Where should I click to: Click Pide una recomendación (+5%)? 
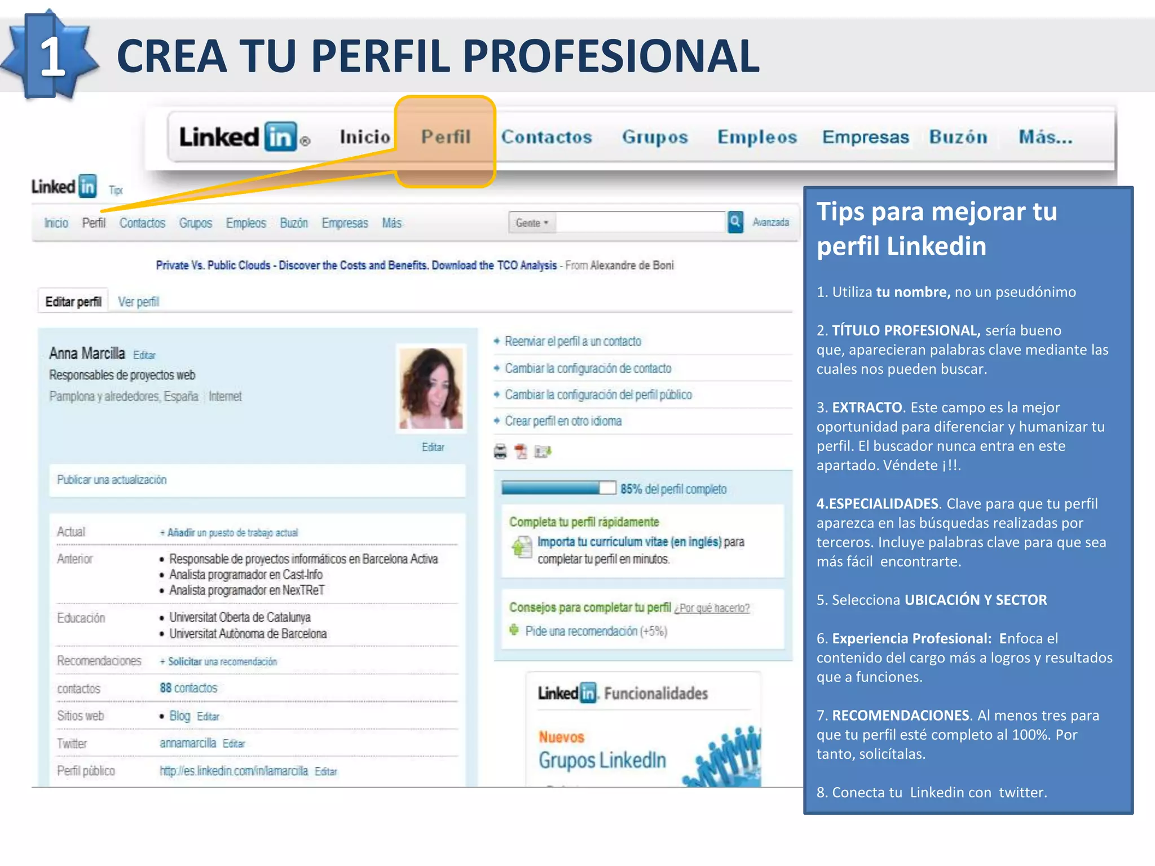click(596, 631)
